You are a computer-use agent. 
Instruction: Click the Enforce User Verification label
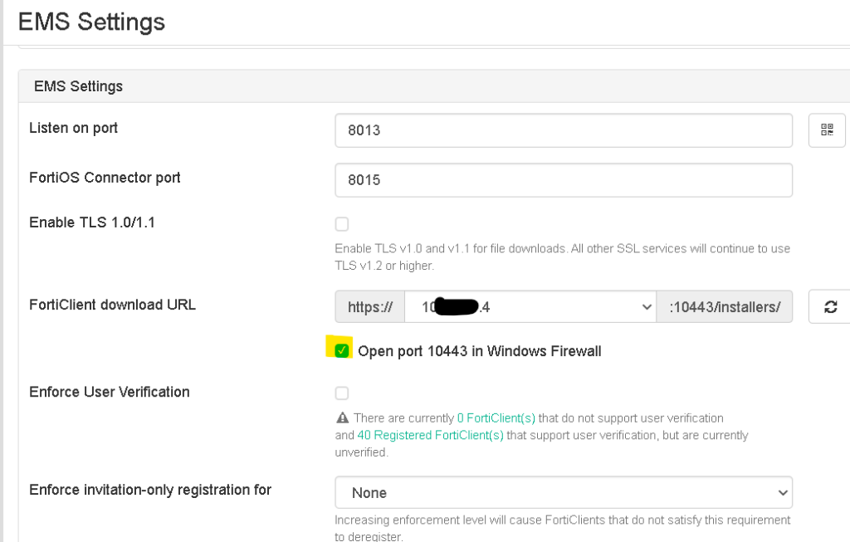pyautogui.click(x=109, y=392)
